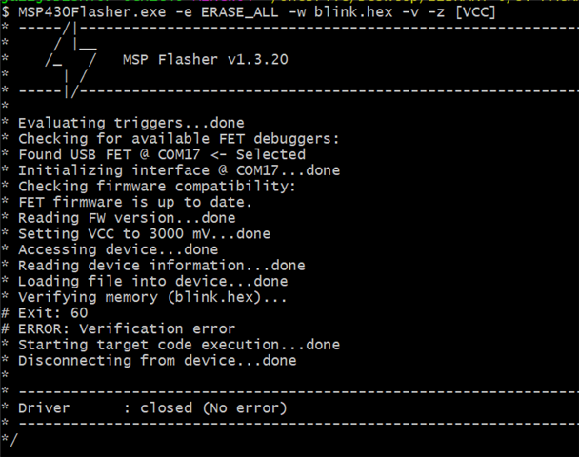Click Checking firmware compatibility line
This screenshot has width=579, height=457.
tap(157, 187)
